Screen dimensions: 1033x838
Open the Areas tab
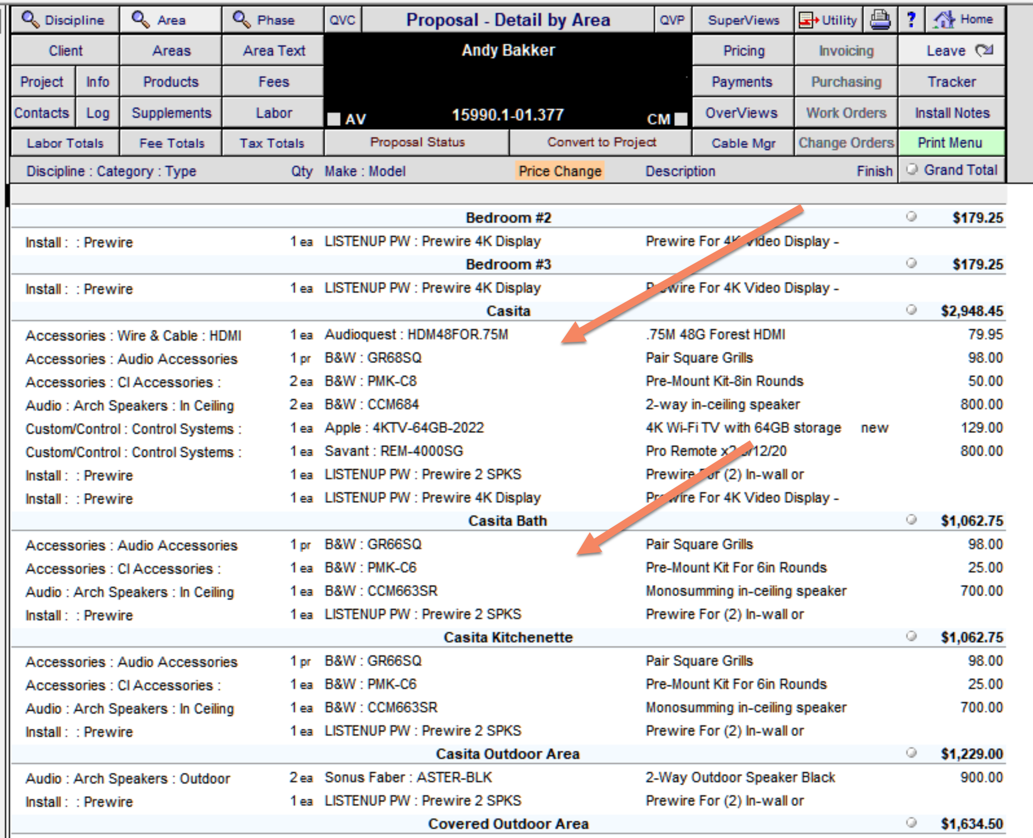pos(170,51)
